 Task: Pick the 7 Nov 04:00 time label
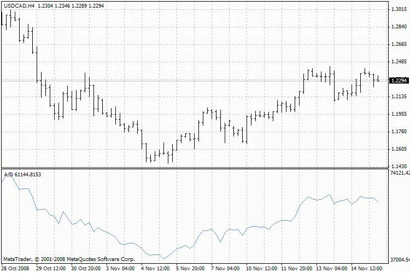(x=225, y=269)
